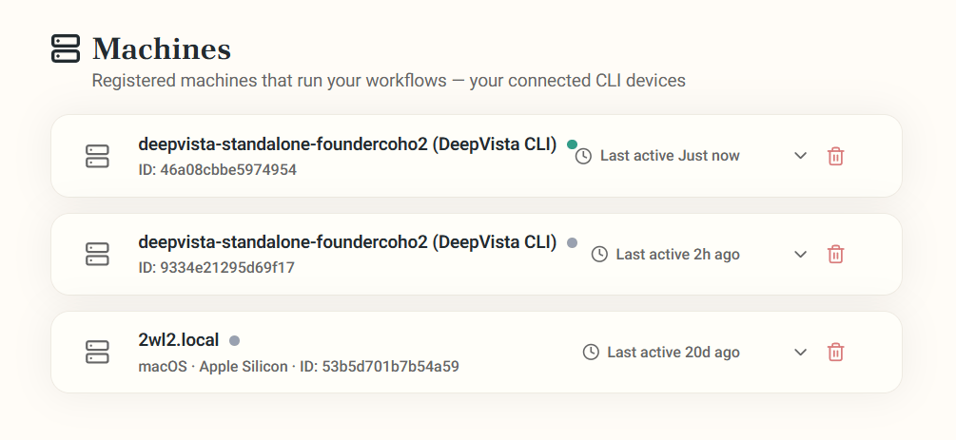The height and width of the screenshot is (440, 956).
Task: Click the server icon of the first machine
Action: (x=97, y=156)
